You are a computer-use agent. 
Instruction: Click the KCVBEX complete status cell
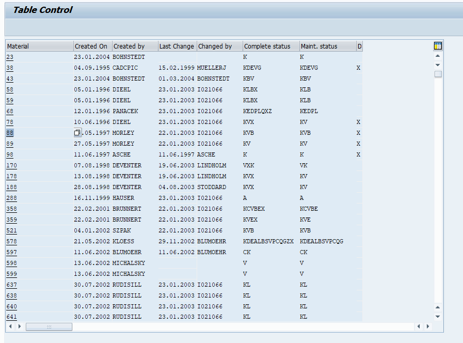tap(254, 209)
